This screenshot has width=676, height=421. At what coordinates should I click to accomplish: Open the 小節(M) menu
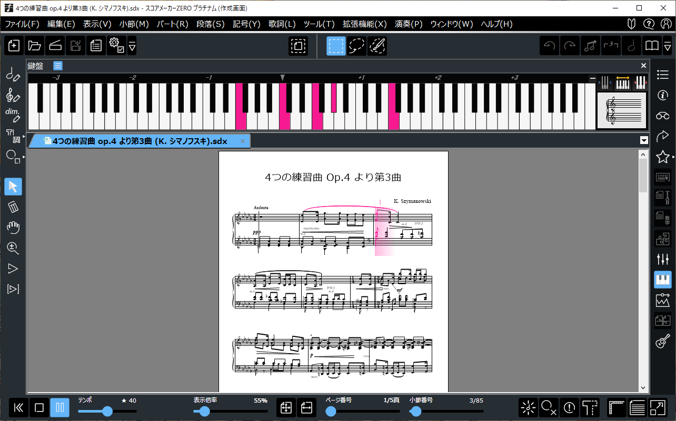134,24
